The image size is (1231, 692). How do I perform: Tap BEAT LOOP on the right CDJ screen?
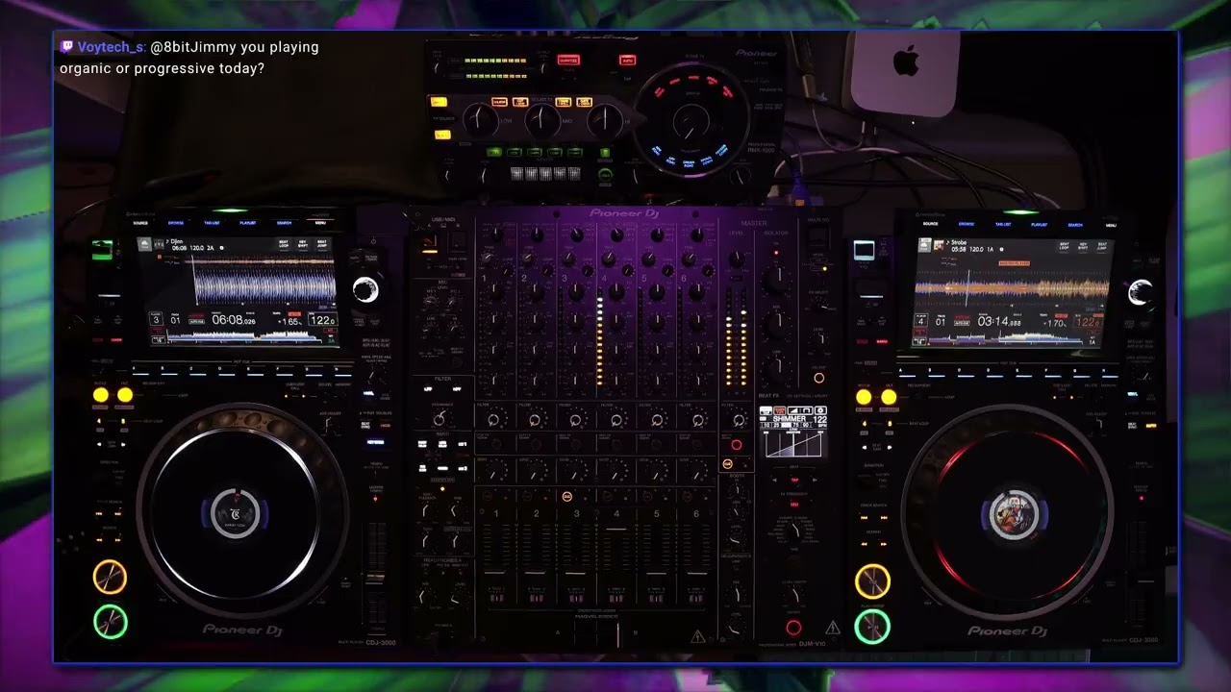pos(1065,246)
